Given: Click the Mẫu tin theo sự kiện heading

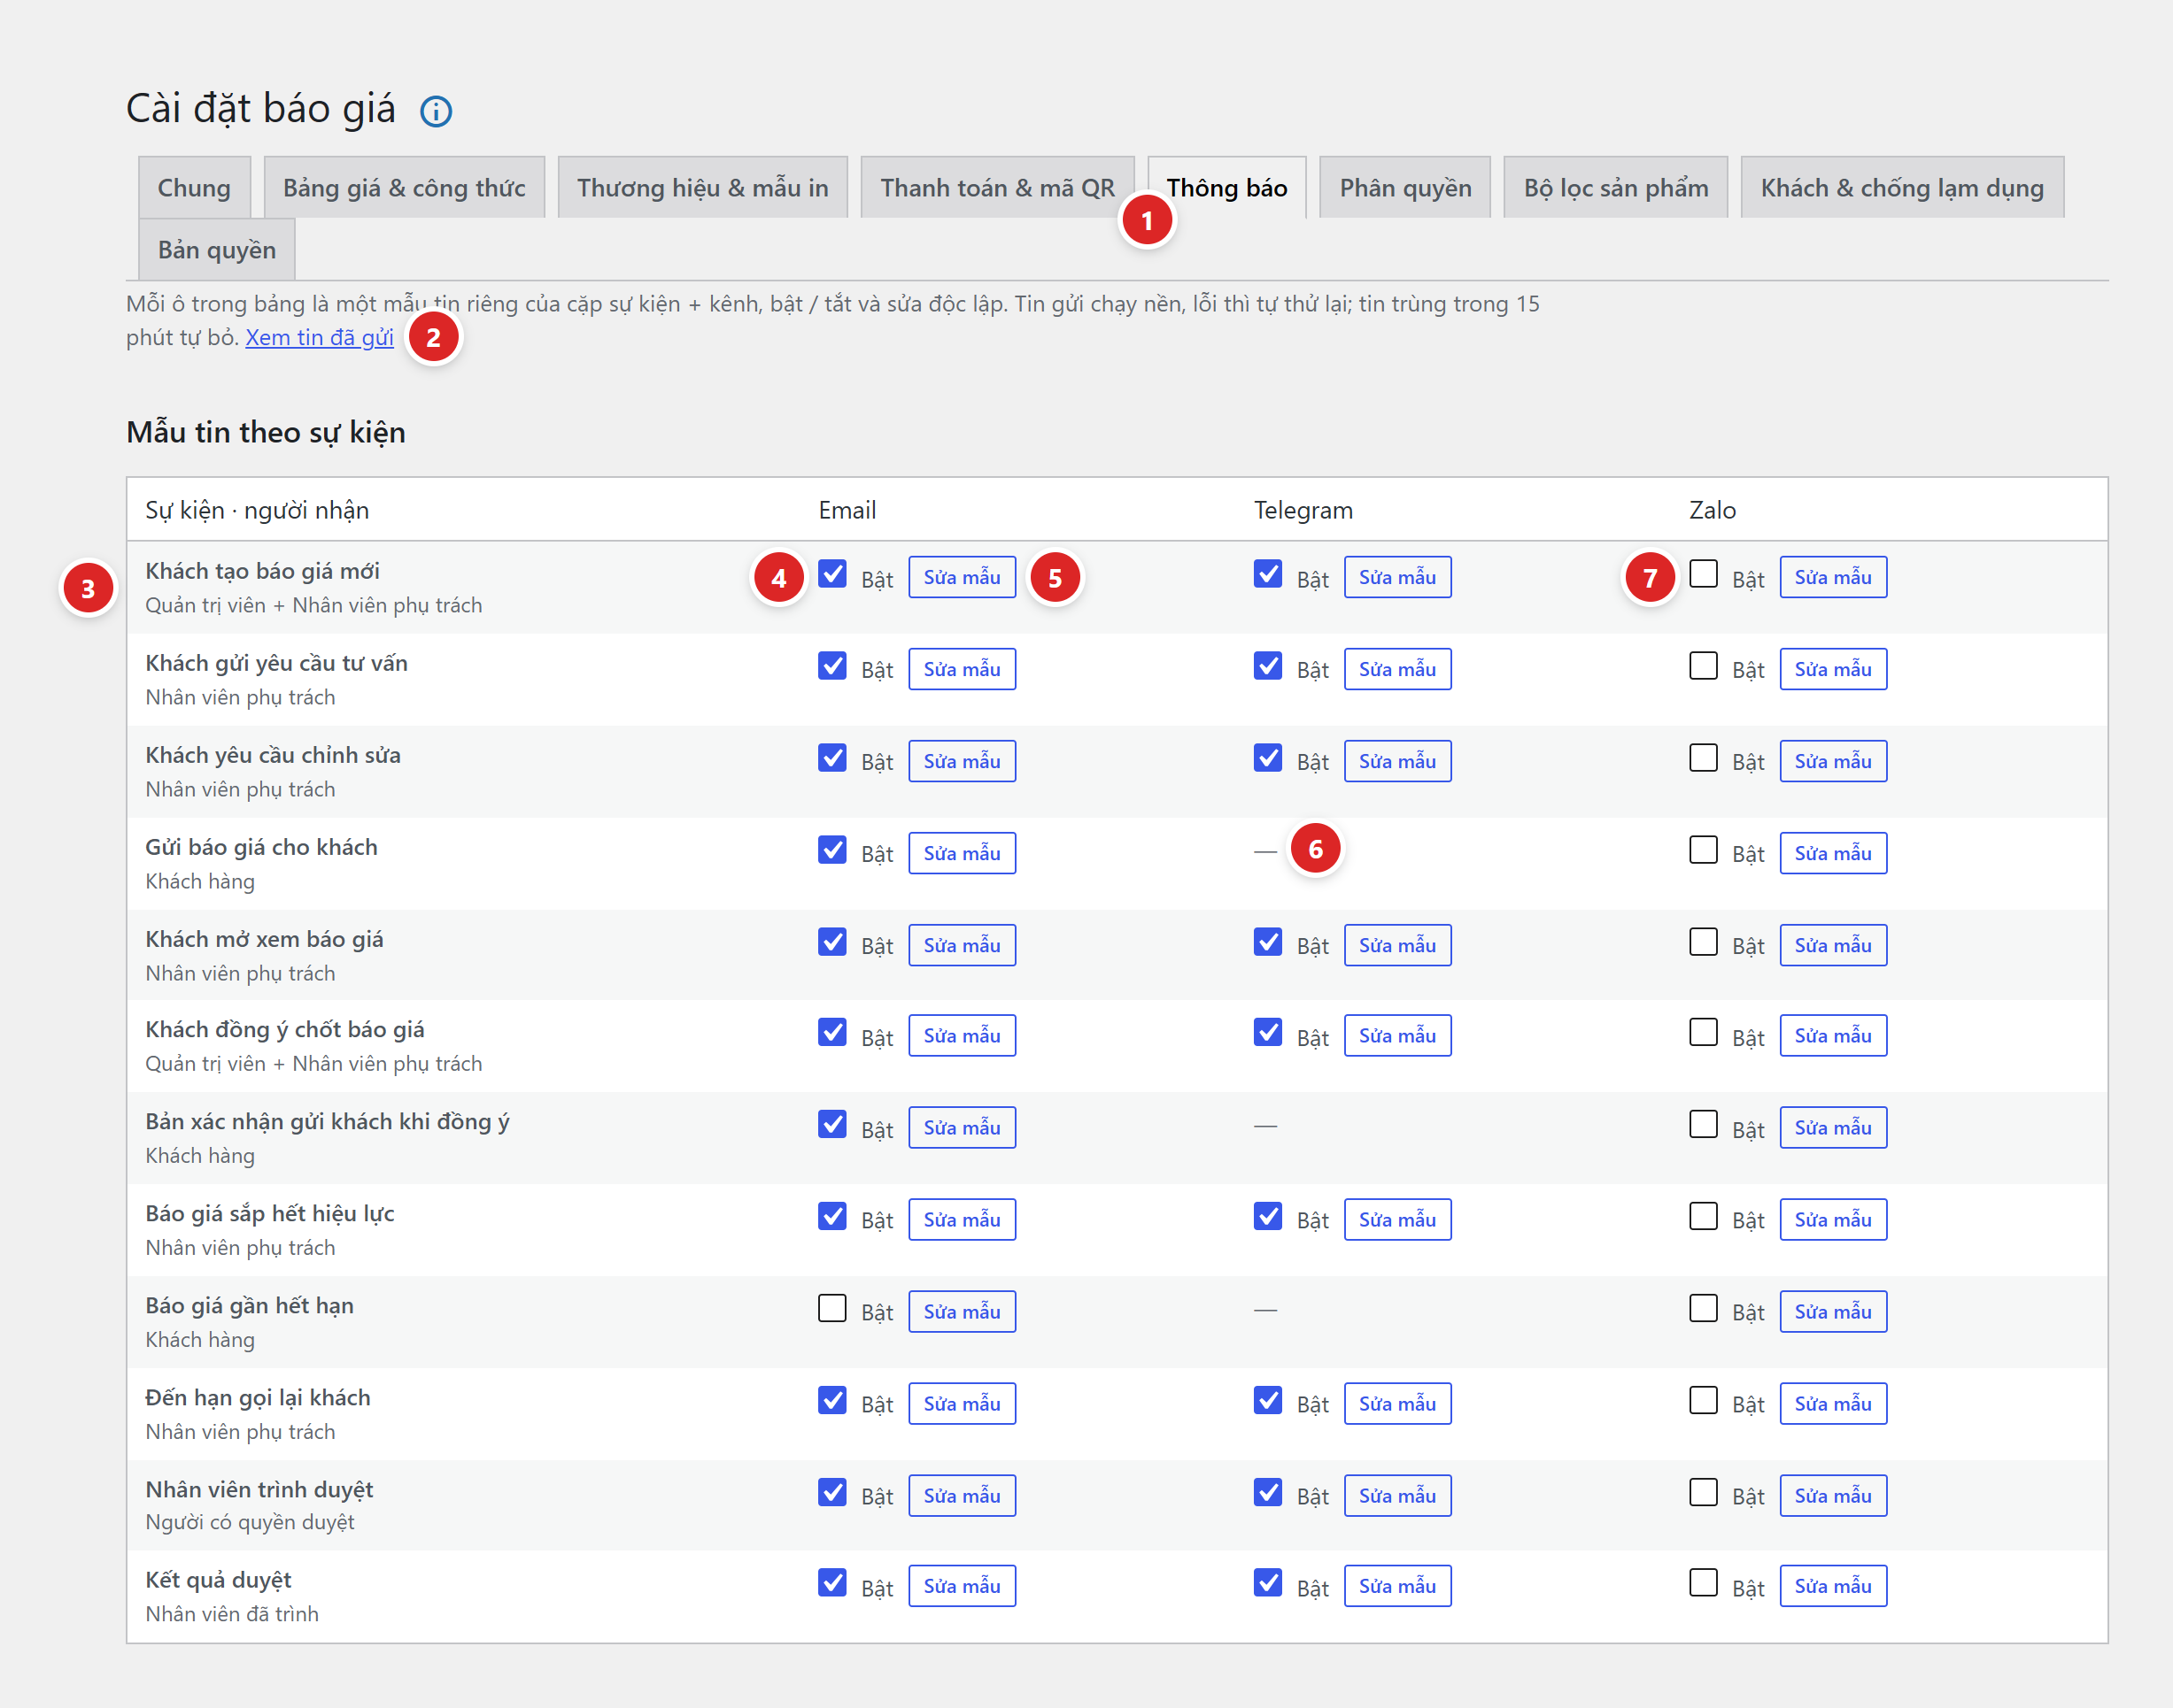Looking at the screenshot, I should click(x=267, y=432).
